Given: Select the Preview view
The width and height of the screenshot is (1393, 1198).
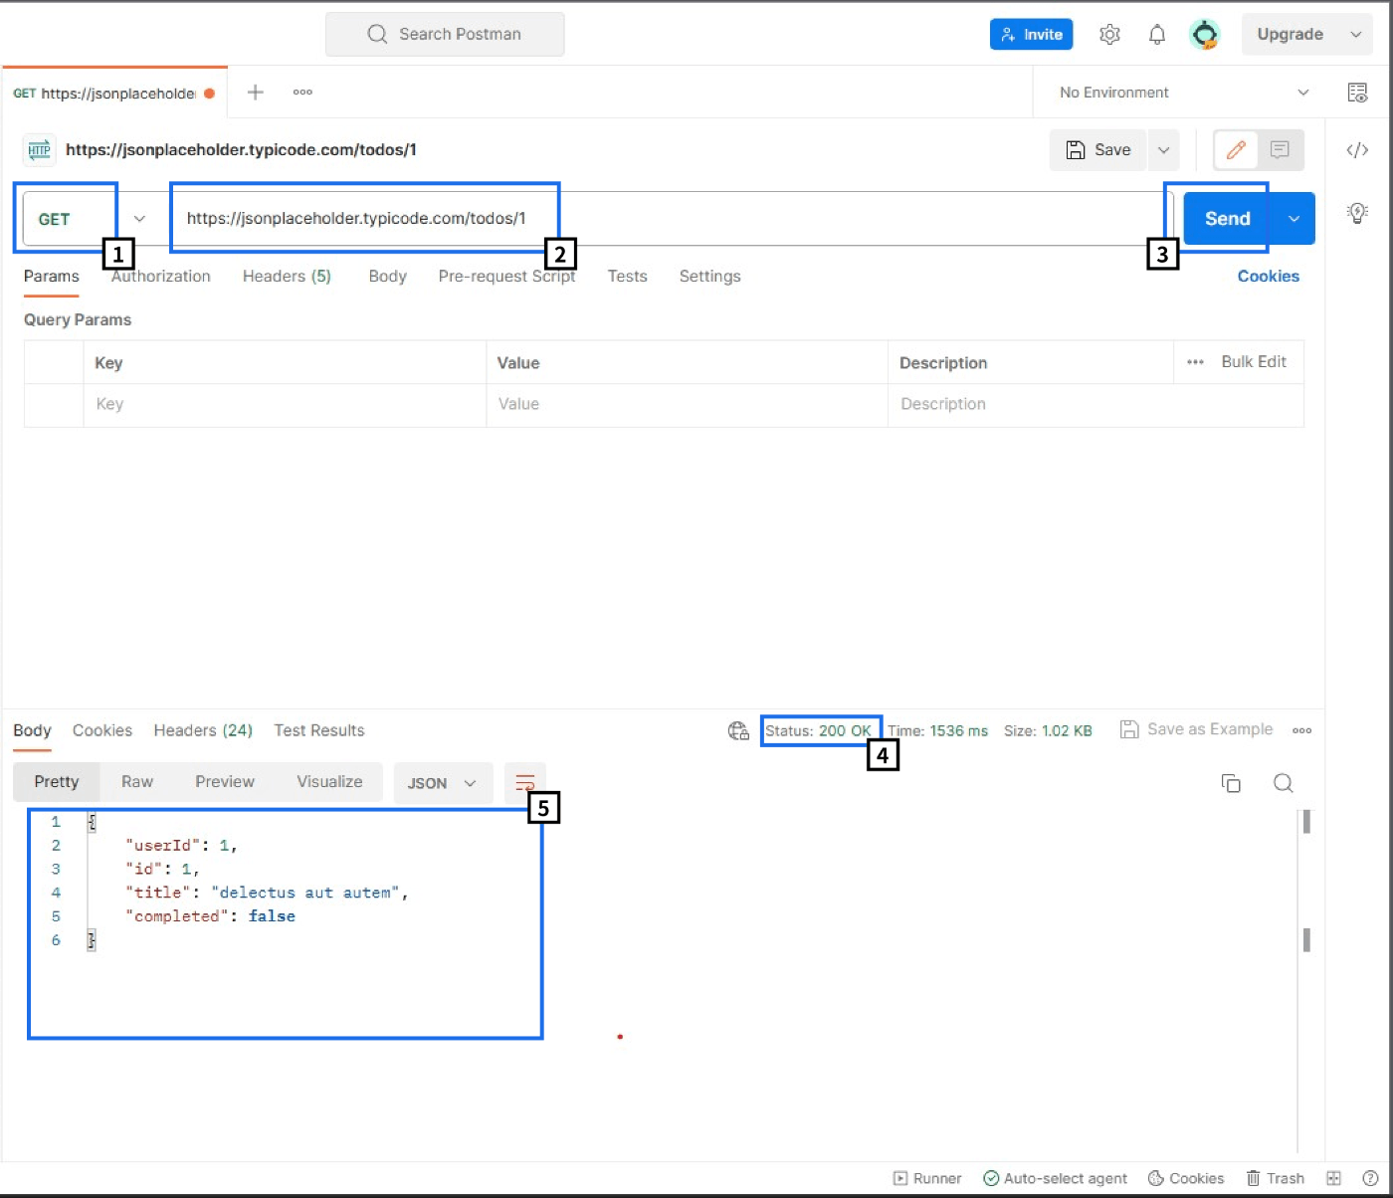Looking at the screenshot, I should point(225,782).
